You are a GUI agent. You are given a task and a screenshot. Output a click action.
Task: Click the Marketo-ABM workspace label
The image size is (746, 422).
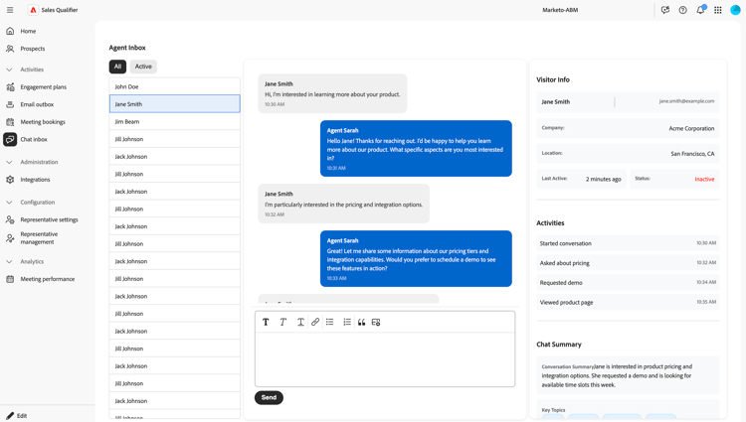[560, 10]
